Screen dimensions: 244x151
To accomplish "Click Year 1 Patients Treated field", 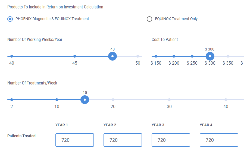I will coord(75,140).
